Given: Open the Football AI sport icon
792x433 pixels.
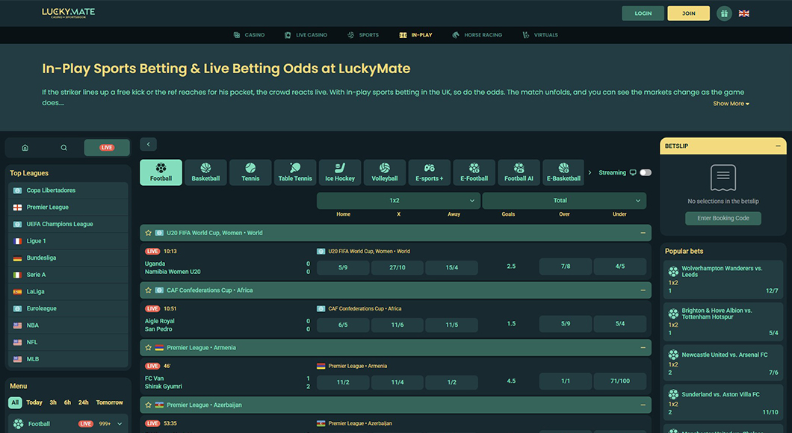Looking at the screenshot, I should pyautogui.click(x=519, y=172).
